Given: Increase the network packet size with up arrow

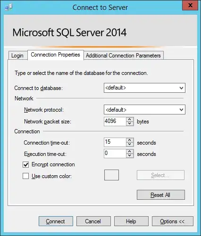Looking at the screenshot, I should [130, 119].
